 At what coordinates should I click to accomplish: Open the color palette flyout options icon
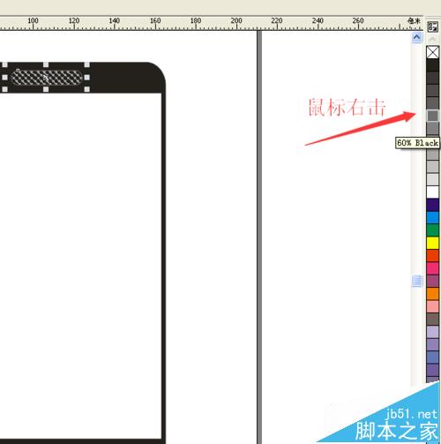coord(432,27)
